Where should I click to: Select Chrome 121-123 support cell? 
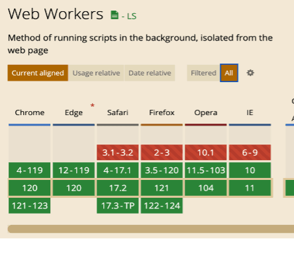click(x=30, y=206)
